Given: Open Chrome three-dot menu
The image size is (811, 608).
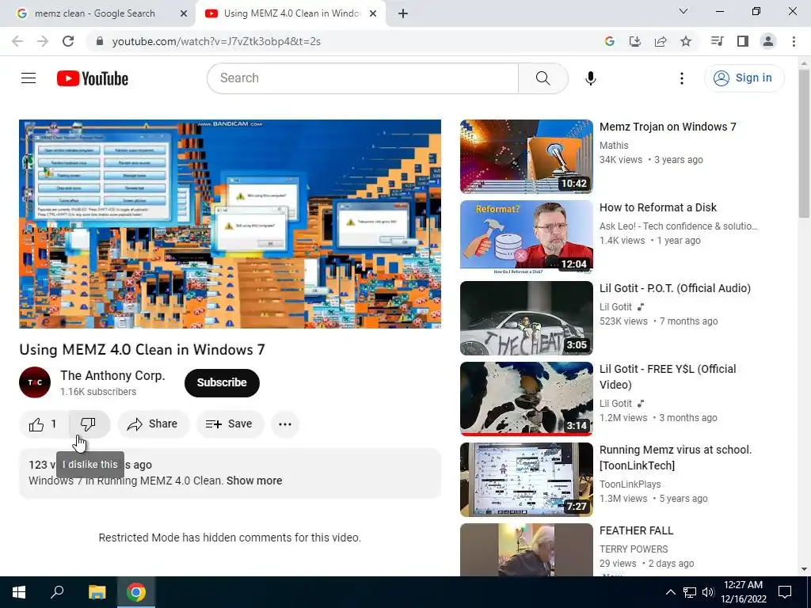Looking at the screenshot, I should coord(794,41).
